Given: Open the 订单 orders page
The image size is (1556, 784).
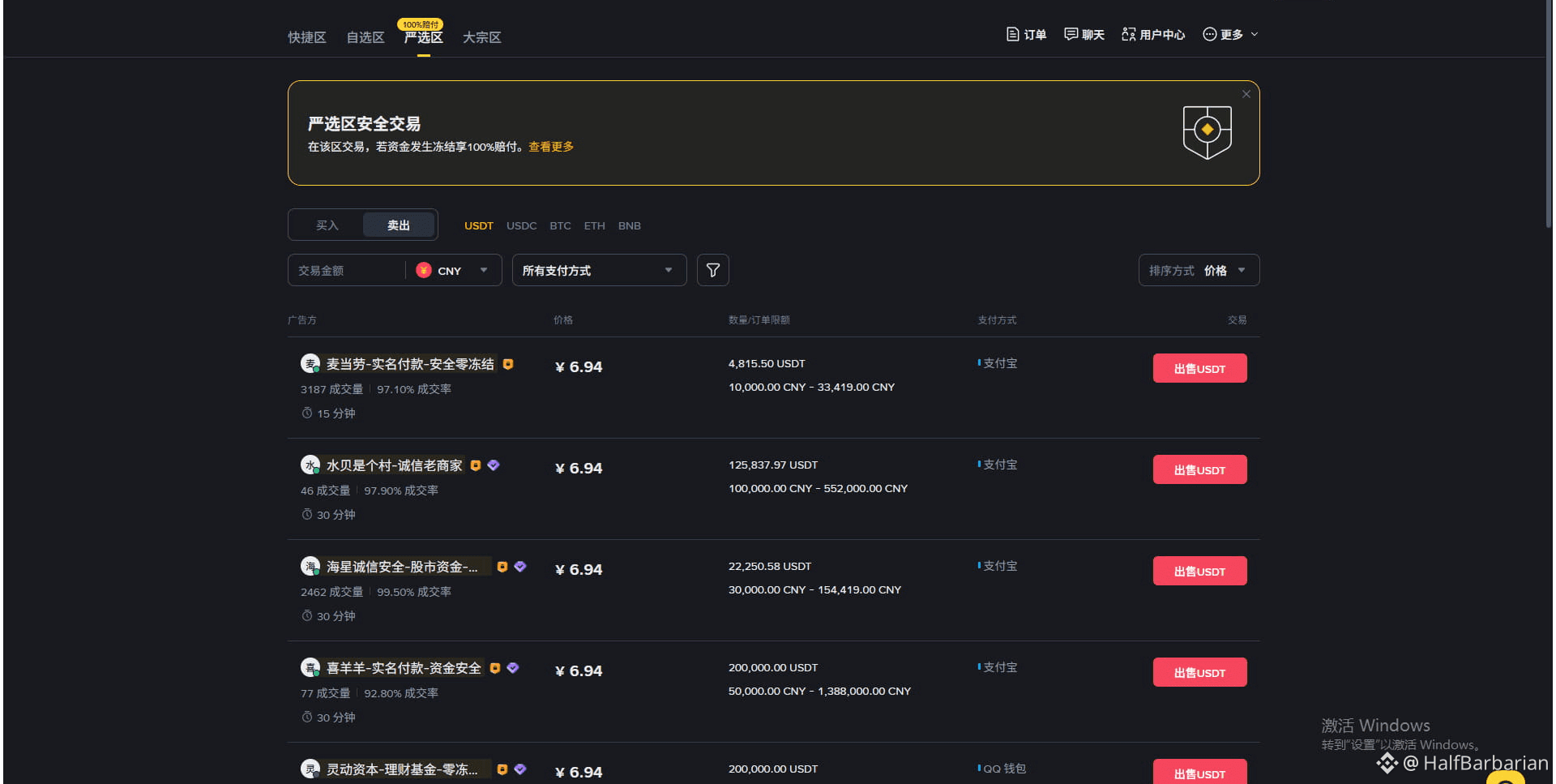Looking at the screenshot, I should coord(1026,34).
